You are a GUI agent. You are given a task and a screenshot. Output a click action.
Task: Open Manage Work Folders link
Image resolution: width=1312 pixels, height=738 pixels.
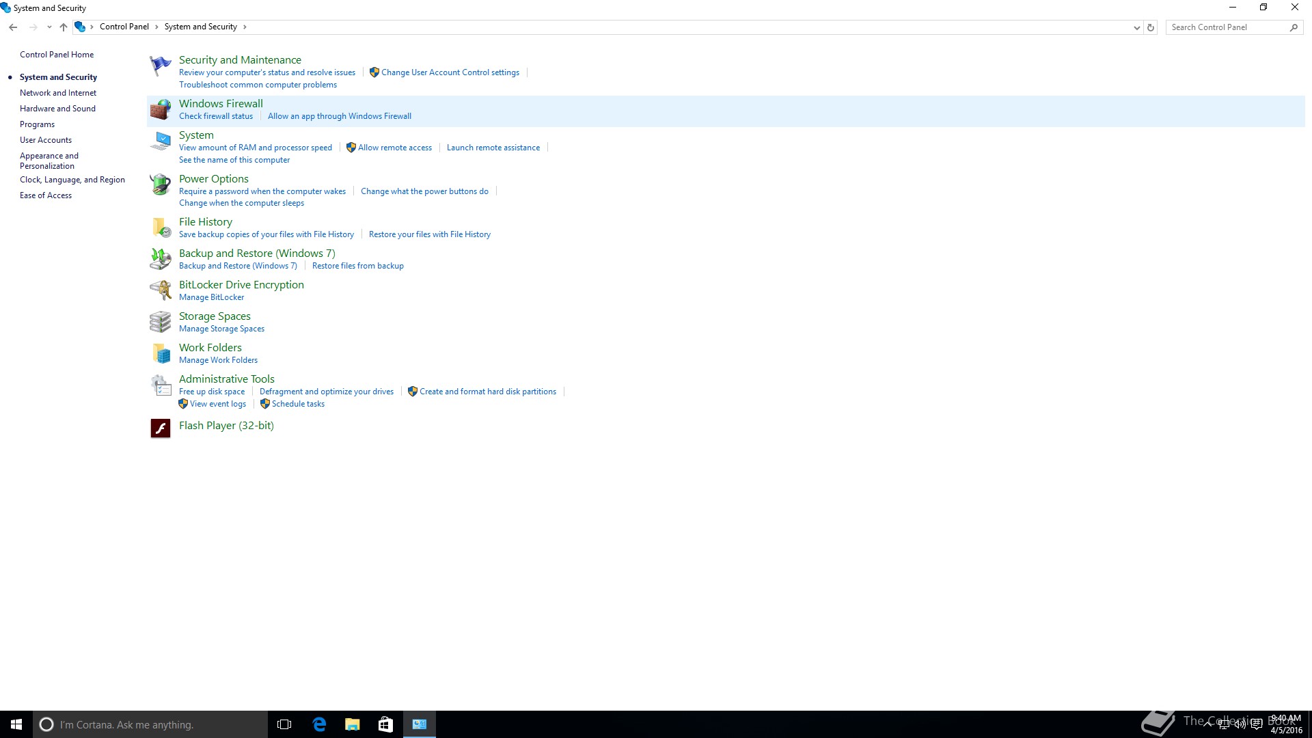[x=218, y=360]
